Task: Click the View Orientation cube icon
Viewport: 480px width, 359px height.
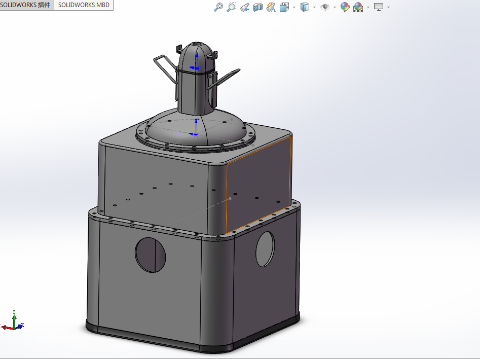Action: (x=284, y=7)
